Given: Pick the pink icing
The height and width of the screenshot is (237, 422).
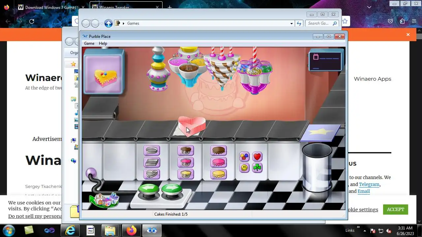Looking at the screenshot, I should click(x=219, y=162).
